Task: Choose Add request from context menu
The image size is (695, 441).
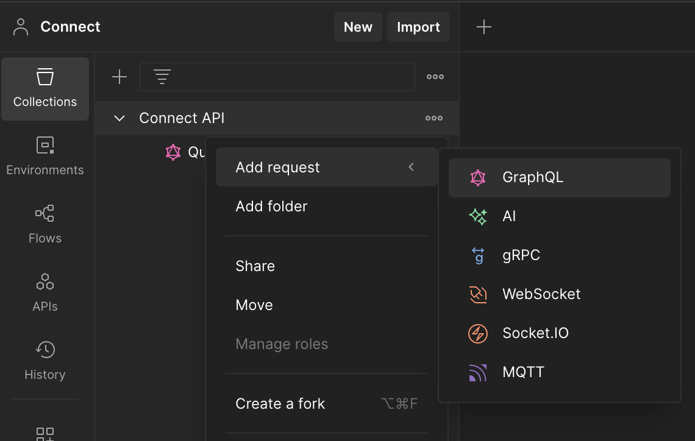Action: pos(327,167)
